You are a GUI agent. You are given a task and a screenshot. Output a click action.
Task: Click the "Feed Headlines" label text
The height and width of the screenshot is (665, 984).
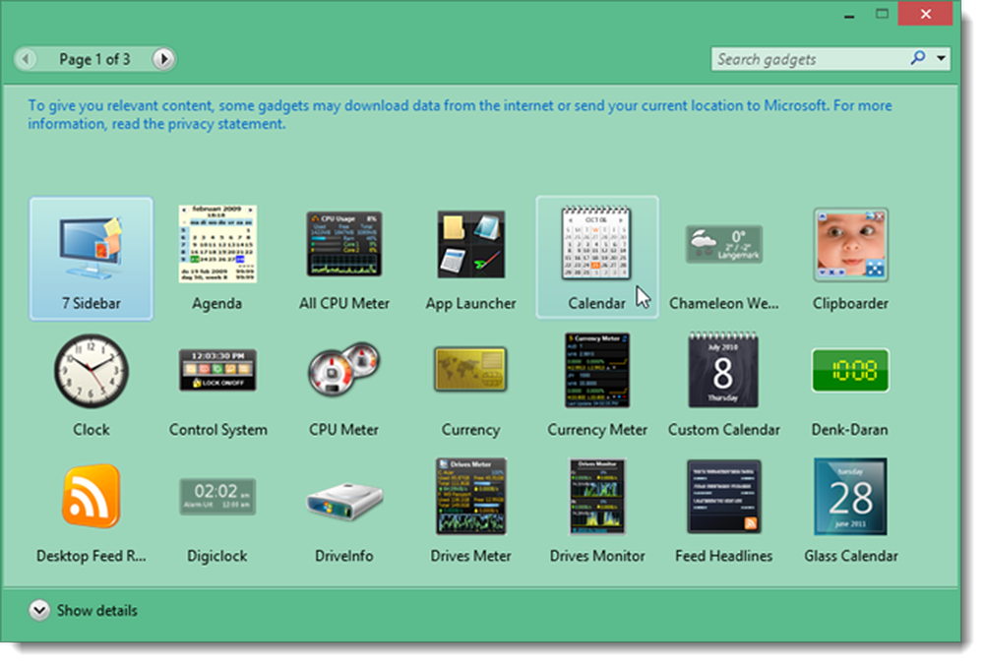(x=723, y=556)
